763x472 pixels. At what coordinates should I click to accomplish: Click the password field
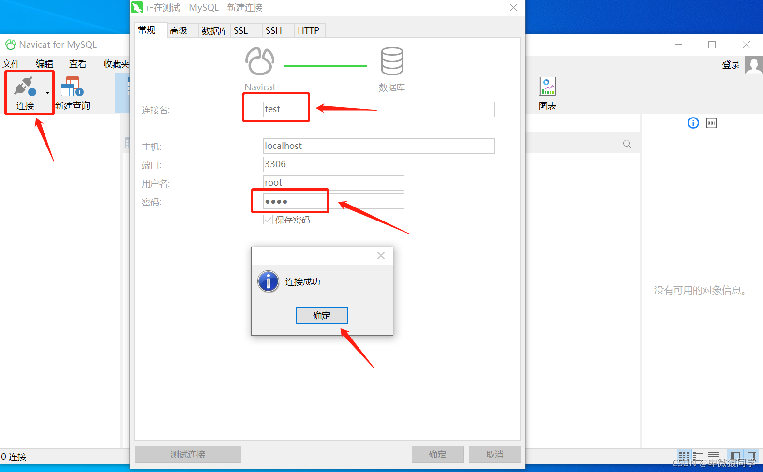[x=334, y=201]
